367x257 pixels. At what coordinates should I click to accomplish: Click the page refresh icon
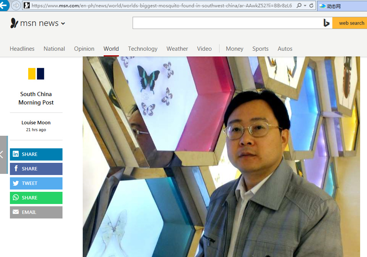(311, 5)
